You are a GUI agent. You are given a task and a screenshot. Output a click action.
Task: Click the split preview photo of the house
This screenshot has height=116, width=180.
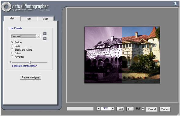[x=122, y=55]
